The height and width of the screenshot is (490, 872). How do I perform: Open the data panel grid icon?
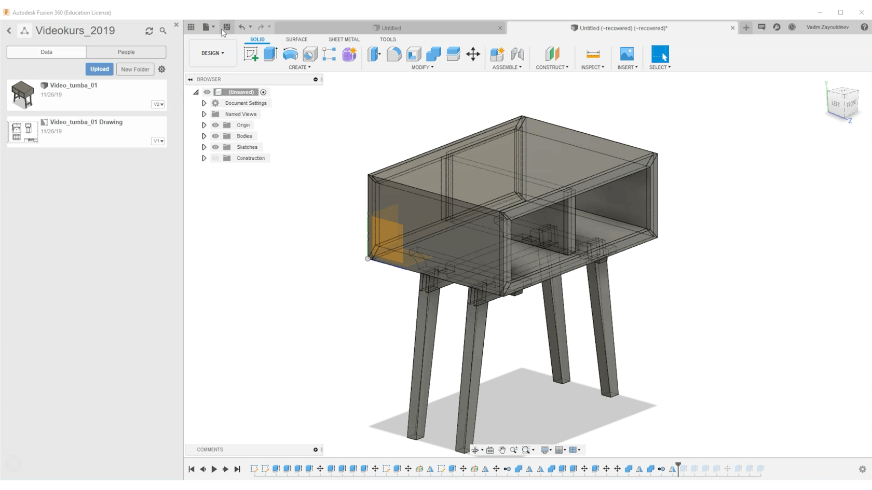[191, 27]
